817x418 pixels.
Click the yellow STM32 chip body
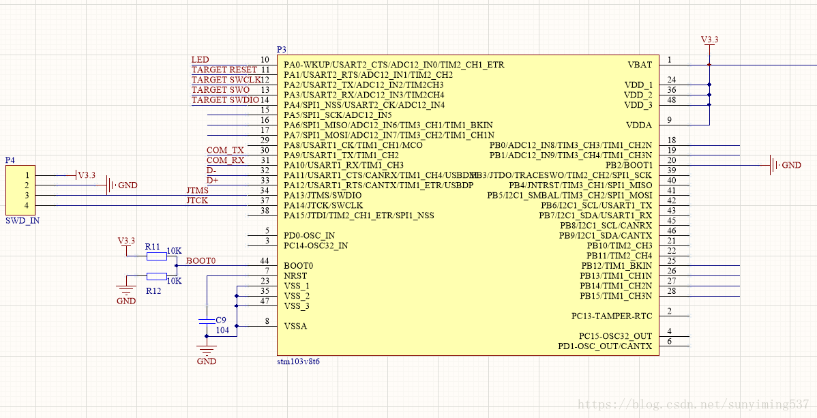tap(468, 205)
